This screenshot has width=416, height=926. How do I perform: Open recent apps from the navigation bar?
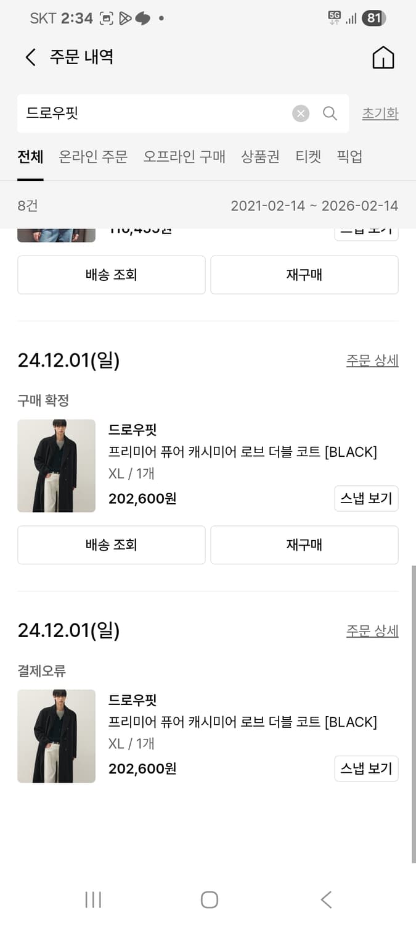92,899
